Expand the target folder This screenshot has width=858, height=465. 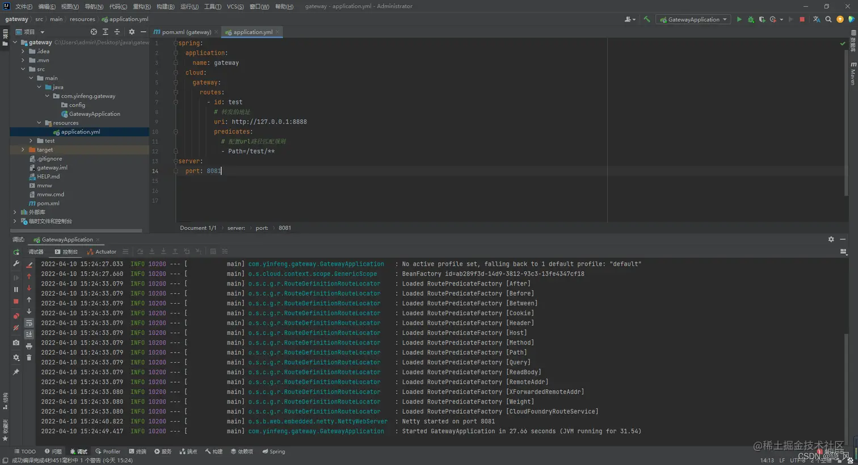(x=23, y=150)
